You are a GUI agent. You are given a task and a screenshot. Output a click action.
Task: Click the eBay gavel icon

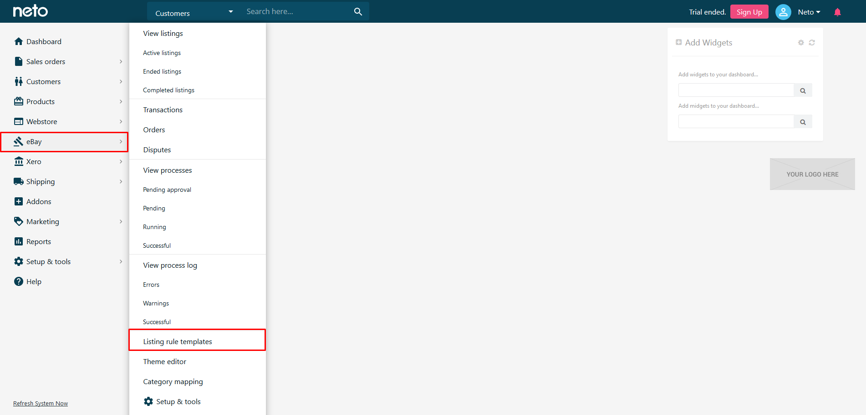coord(19,141)
